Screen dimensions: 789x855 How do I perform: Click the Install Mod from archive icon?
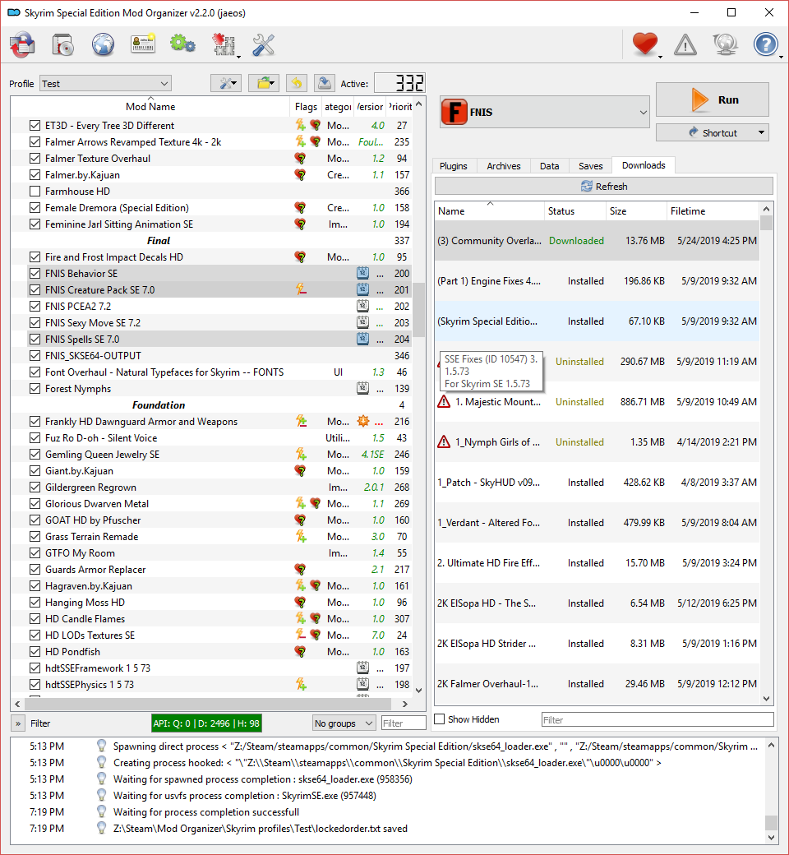[x=63, y=44]
